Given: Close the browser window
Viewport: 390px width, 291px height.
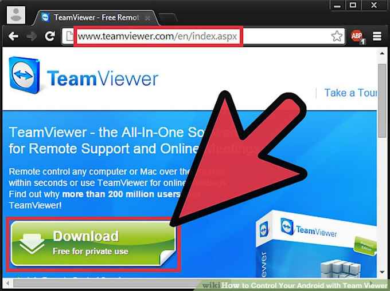Looking at the screenshot, I should (x=374, y=5).
